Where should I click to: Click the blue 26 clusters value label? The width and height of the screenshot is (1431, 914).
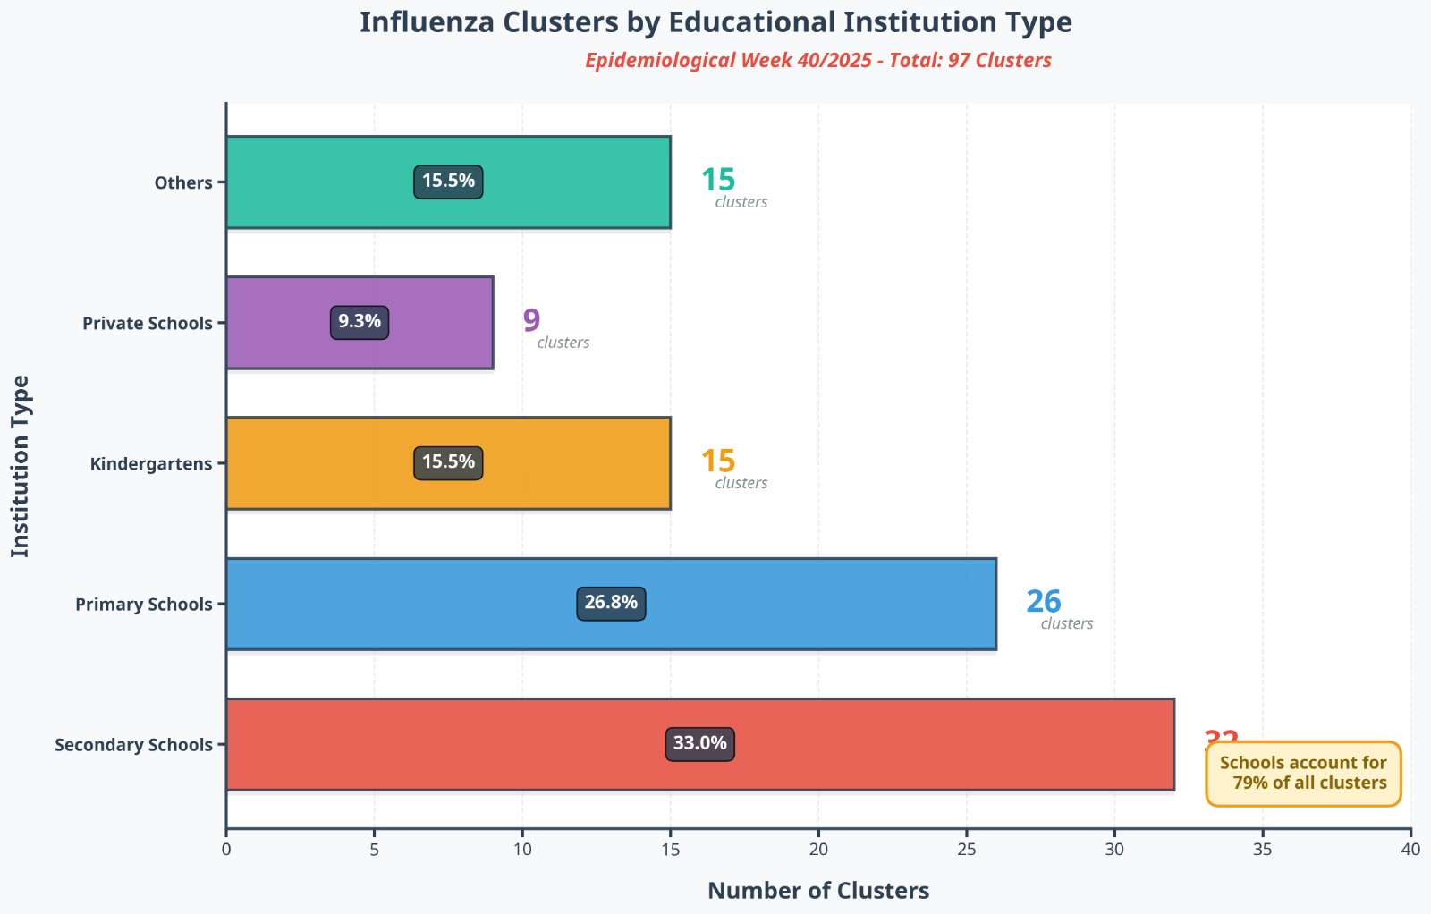(x=1044, y=602)
